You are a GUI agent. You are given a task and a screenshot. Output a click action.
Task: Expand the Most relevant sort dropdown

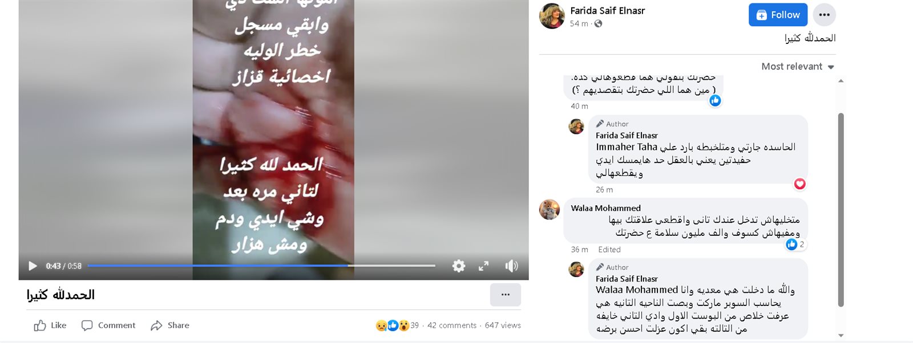coord(798,67)
